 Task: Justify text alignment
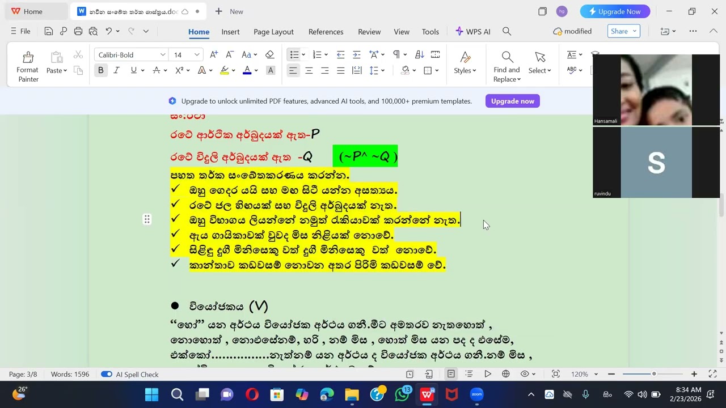pos(340,70)
